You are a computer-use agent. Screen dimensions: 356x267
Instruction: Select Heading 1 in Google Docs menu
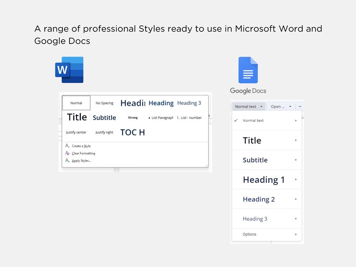click(267, 180)
